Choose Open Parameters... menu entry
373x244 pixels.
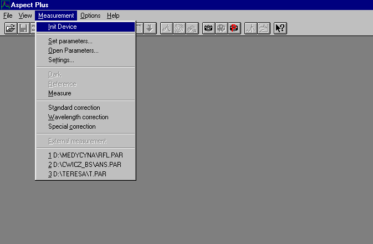73,50
